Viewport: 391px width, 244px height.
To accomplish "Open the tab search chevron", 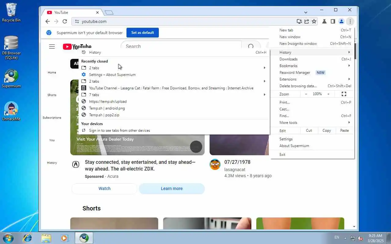I will coord(305,13).
